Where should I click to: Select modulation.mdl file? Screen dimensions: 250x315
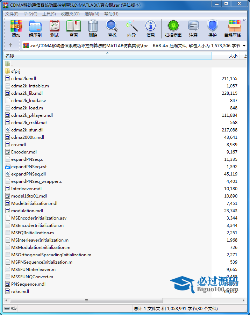click(27, 211)
